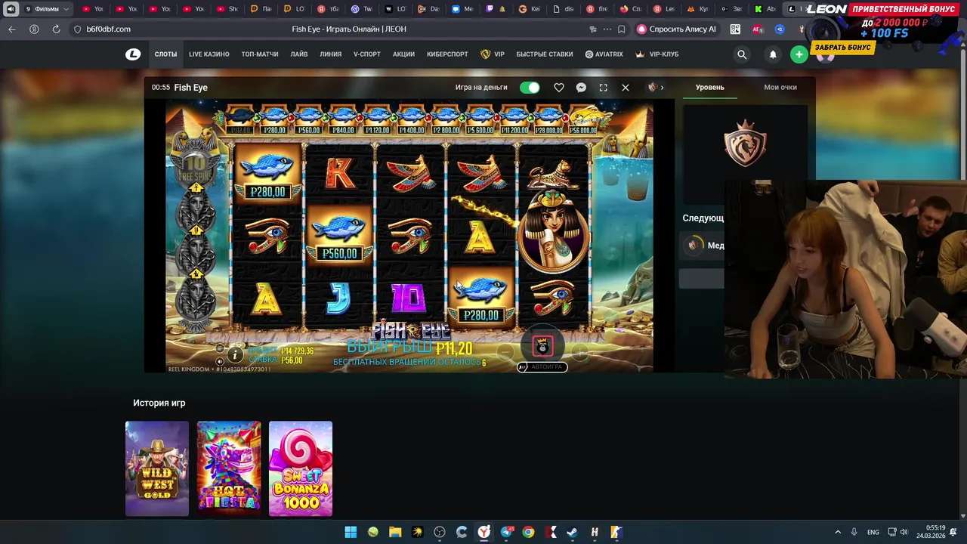967x544 pixels.
Task: Click the ENG language indicator
Action: click(x=873, y=532)
